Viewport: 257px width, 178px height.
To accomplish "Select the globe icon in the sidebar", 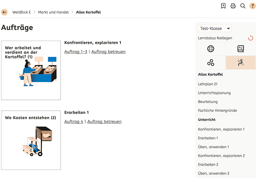I will coord(211,49).
